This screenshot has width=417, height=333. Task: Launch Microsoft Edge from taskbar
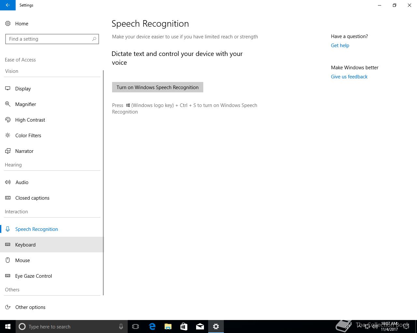tap(152, 326)
